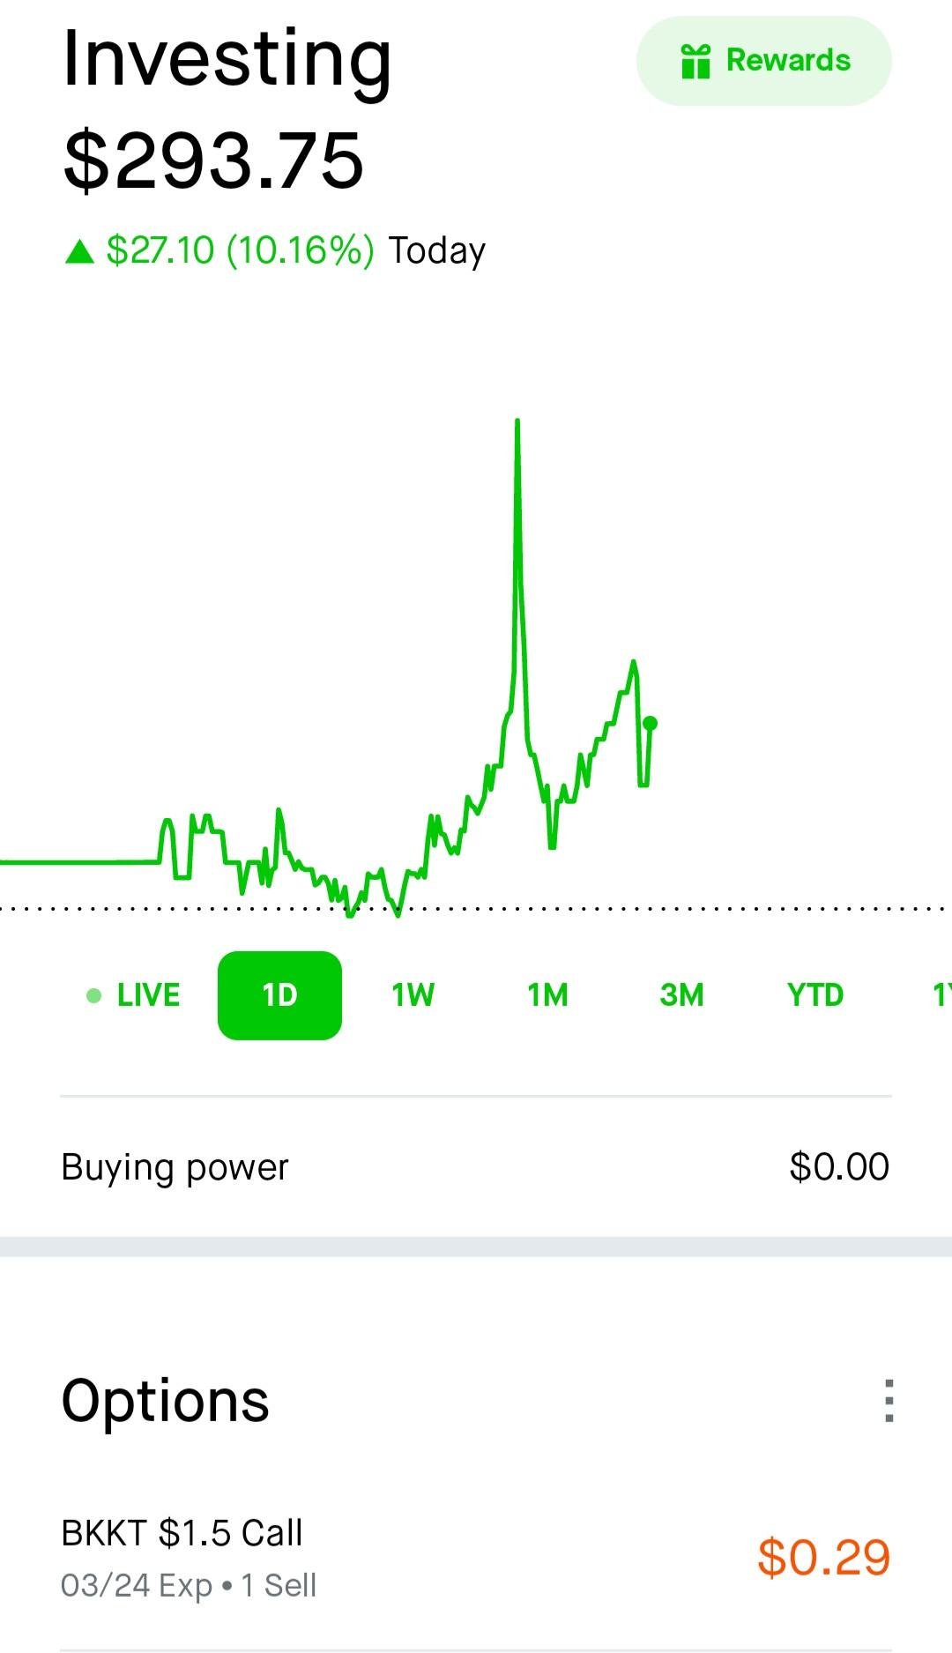The width and height of the screenshot is (952, 1653).
Task: Select the partially visible 1Y range
Action: [941, 995]
